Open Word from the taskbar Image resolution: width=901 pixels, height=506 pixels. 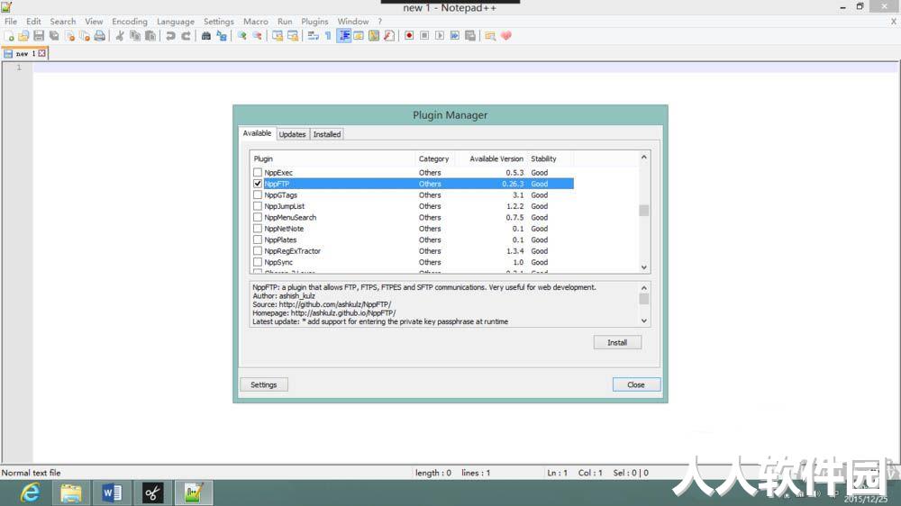click(112, 492)
